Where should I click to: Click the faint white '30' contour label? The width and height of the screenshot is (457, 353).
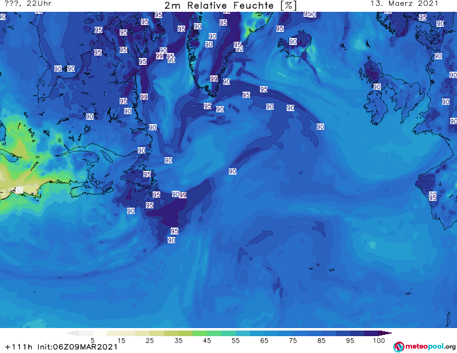[x=19, y=190]
